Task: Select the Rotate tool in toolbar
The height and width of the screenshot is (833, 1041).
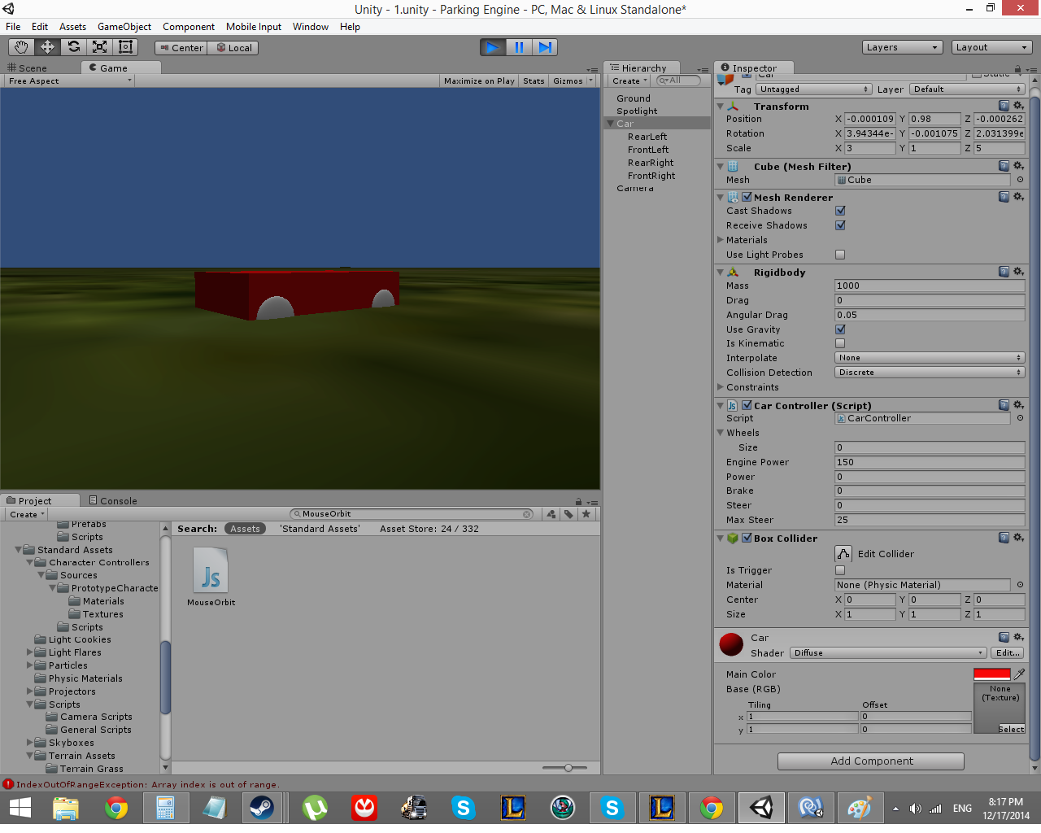Action: 73,47
